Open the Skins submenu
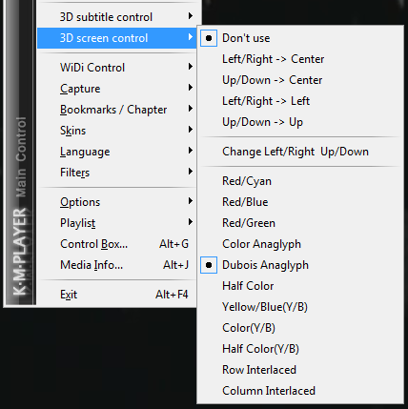 (x=117, y=131)
